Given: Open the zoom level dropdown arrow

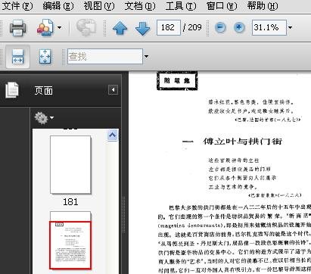Looking at the screenshot, I should point(290,27).
